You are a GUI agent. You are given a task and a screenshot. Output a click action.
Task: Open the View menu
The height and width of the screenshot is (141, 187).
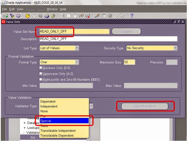[x=20, y=9]
